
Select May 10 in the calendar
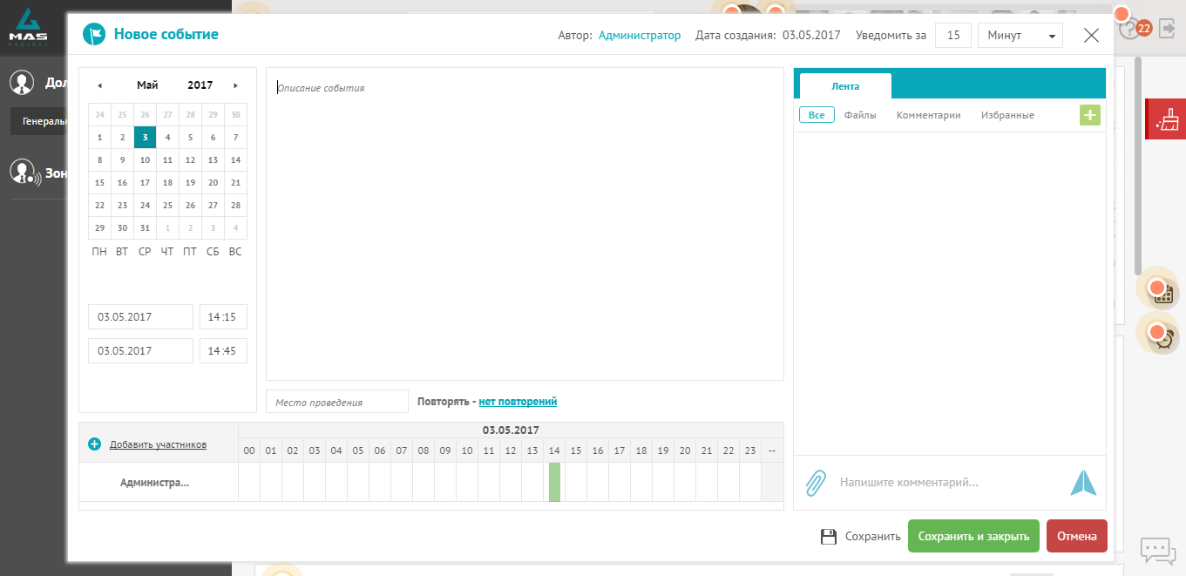145,160
